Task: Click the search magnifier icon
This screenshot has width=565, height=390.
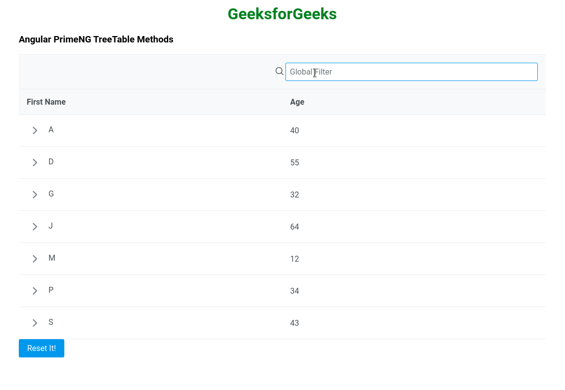Action: 280,71
